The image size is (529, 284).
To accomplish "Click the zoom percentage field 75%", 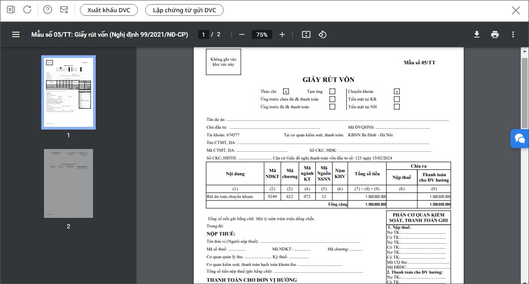I will (262, 34).
